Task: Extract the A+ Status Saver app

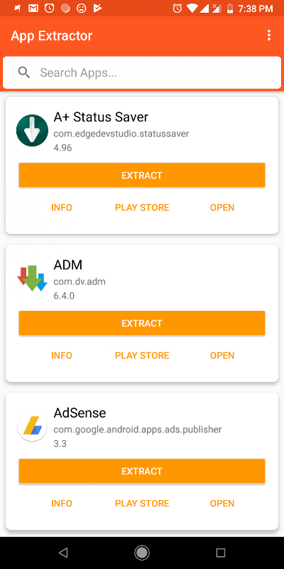Action: pyautogui.click(x=142, y=175)
